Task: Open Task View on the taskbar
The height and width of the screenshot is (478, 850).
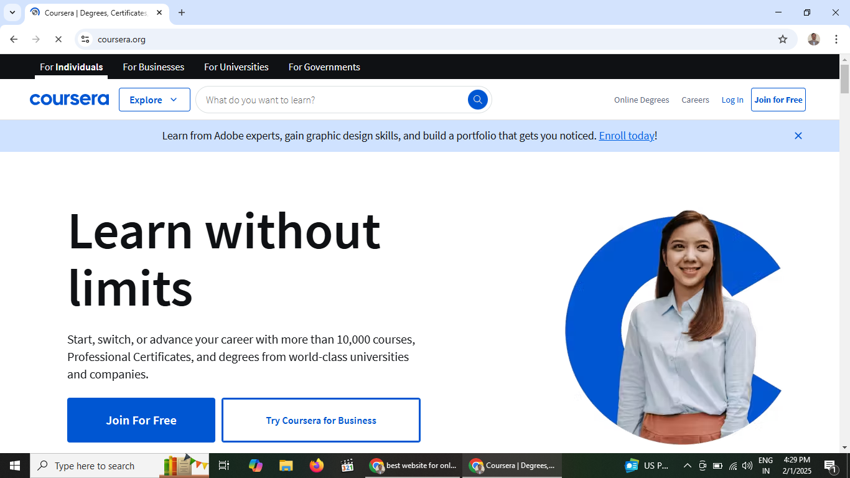Action: [x=224, y=466]
